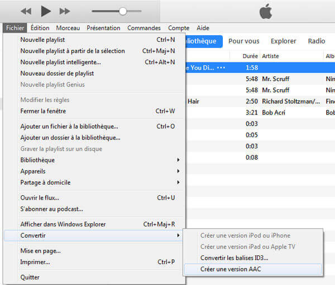Select Mise en page...

coord(94,251)
